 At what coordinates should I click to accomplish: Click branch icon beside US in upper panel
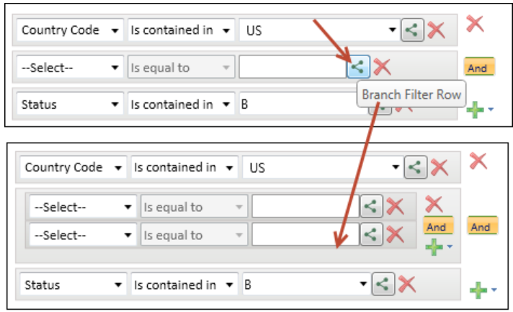pos(412,30)
